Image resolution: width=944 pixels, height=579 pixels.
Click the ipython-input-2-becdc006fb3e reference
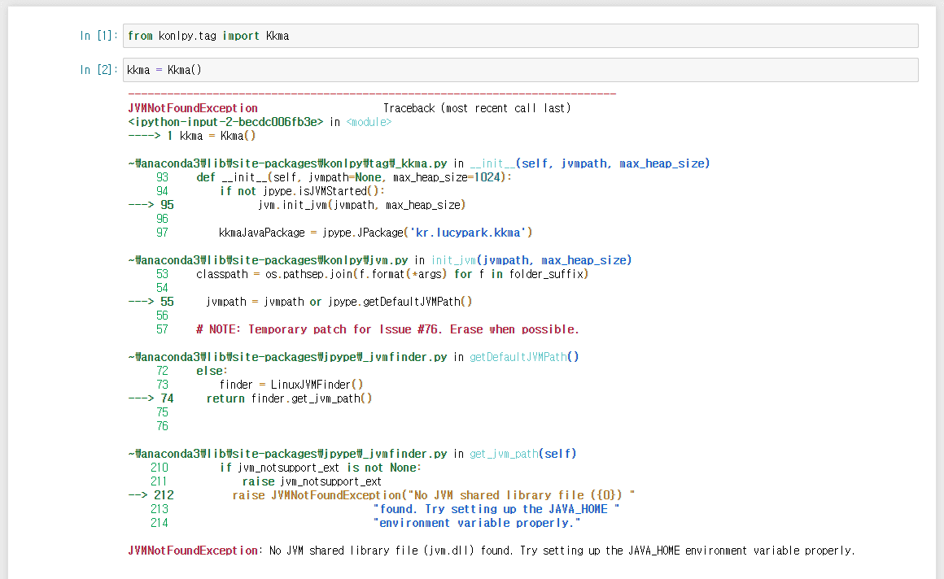pos(225,122)
